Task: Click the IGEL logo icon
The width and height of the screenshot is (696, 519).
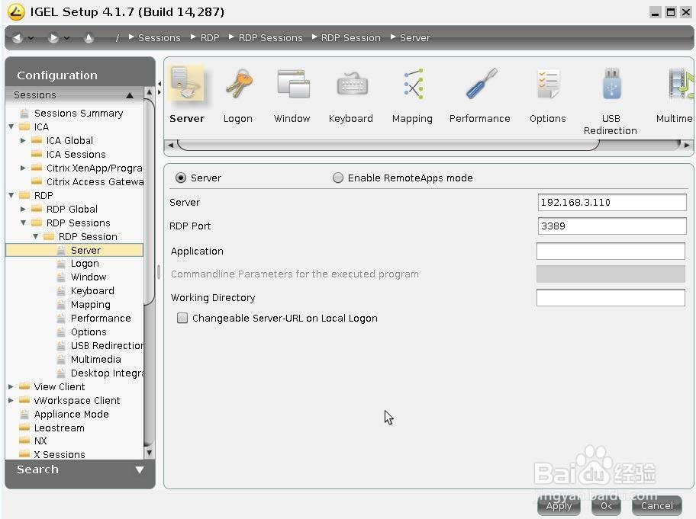Action: pos(16,12)
